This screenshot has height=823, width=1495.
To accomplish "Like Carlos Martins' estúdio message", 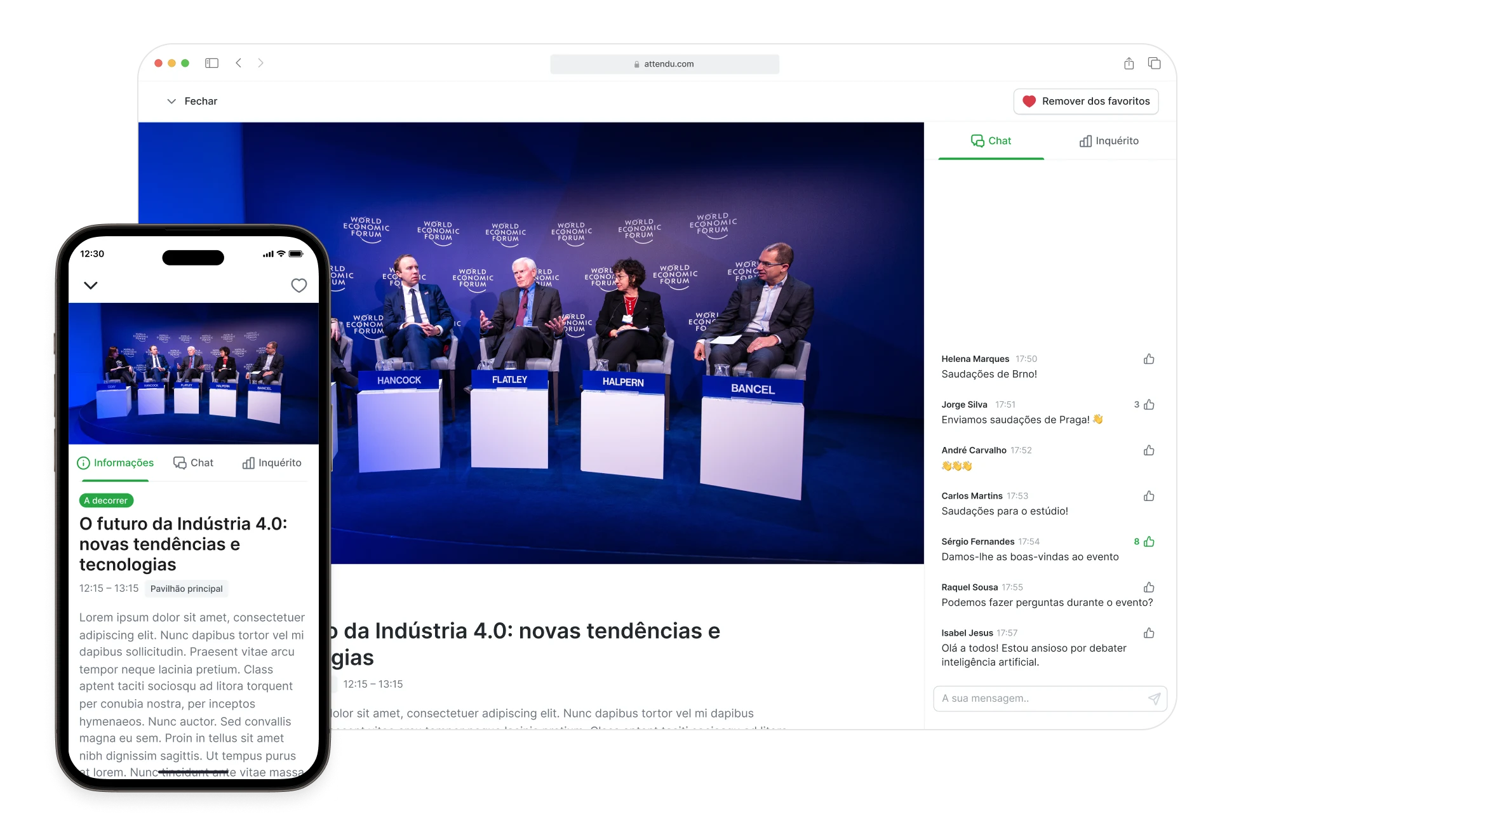I will point(1149,497).
